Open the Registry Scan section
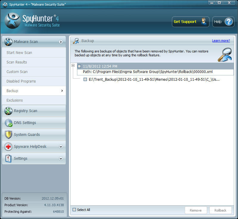Viewport: 238px width, 219px height. [34, 111]
